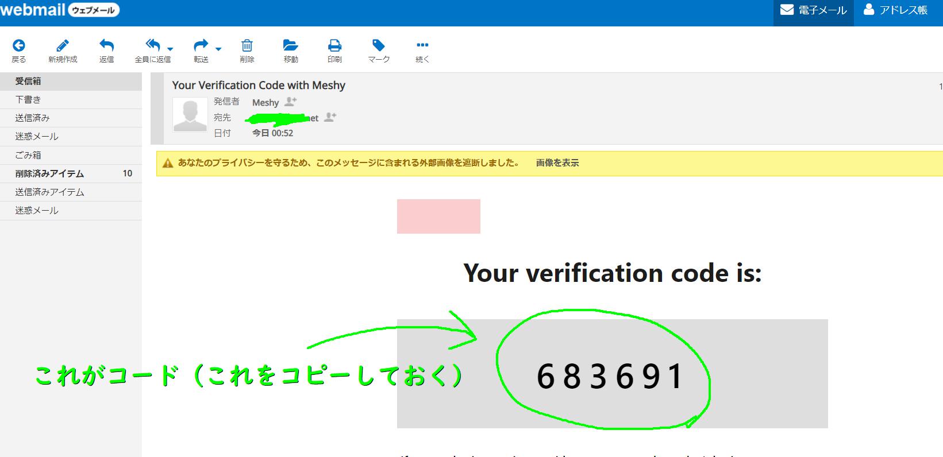The width and height of the screenshot is (943, 457).
Task: Click the privacy warning triangle icon
Action: (168, 163)
